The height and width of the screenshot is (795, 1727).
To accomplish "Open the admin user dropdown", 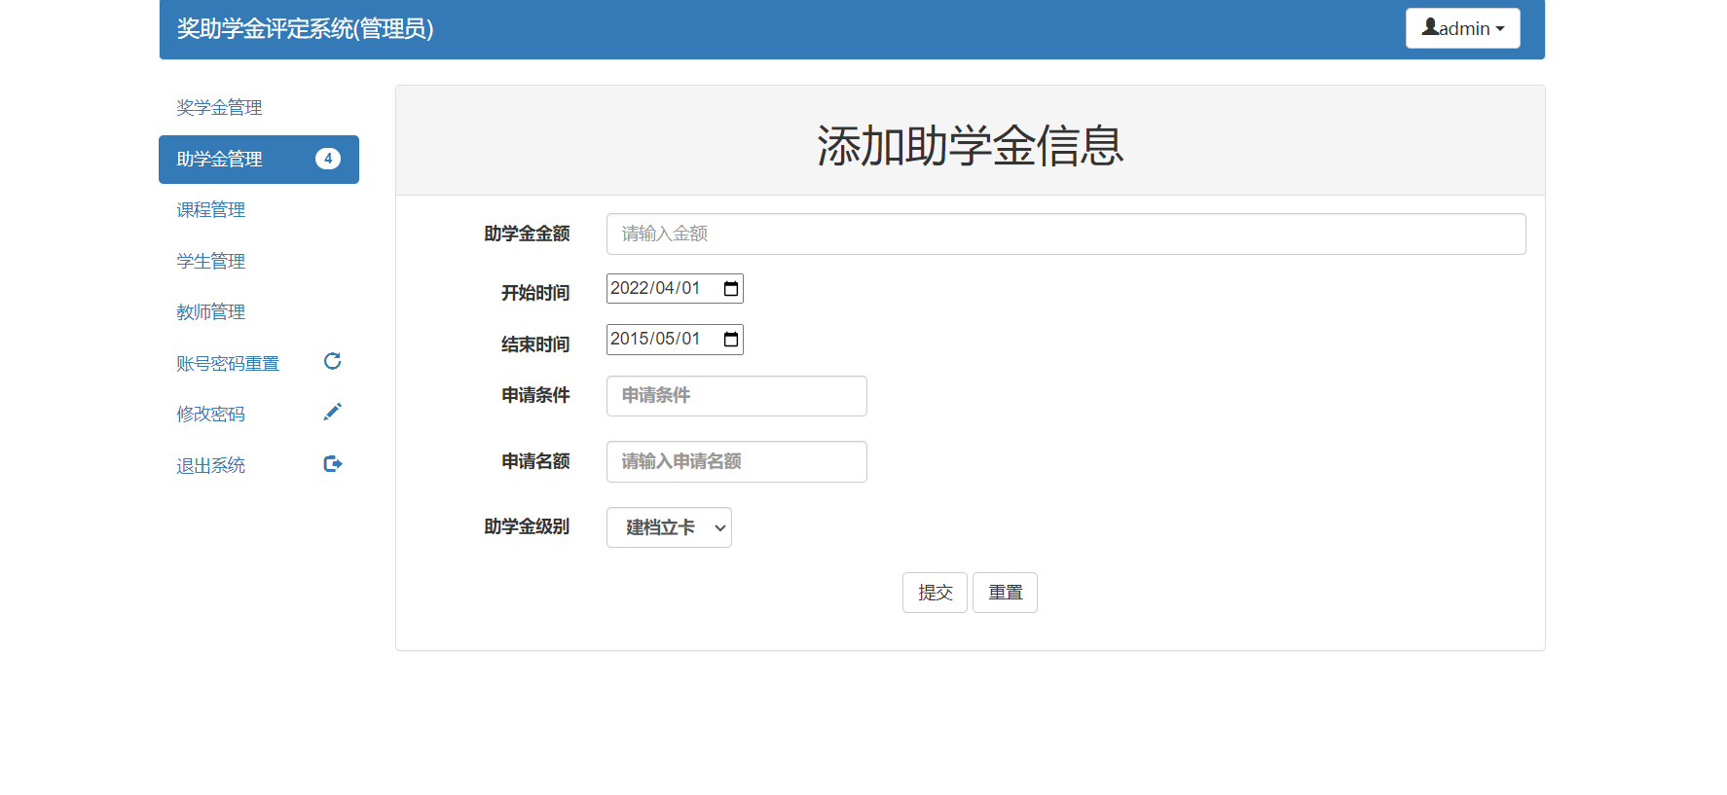I will point(1462,28).
